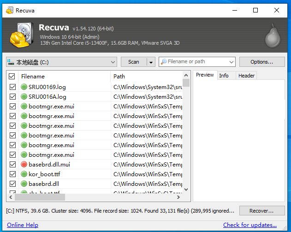Viewport: 291px width, 232px height.
Task: Click the red status dot for basebrd.dll.mui
Action: click(24, 164)
